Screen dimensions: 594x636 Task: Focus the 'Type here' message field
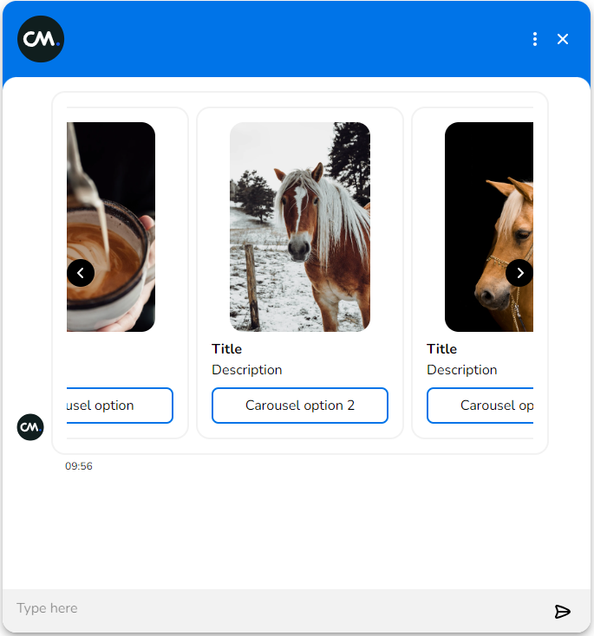point(277,608)
